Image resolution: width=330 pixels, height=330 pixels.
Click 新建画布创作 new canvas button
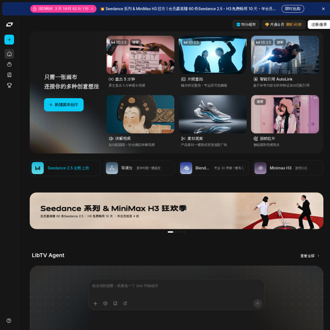pyautogui.click(x=64, y=105)
